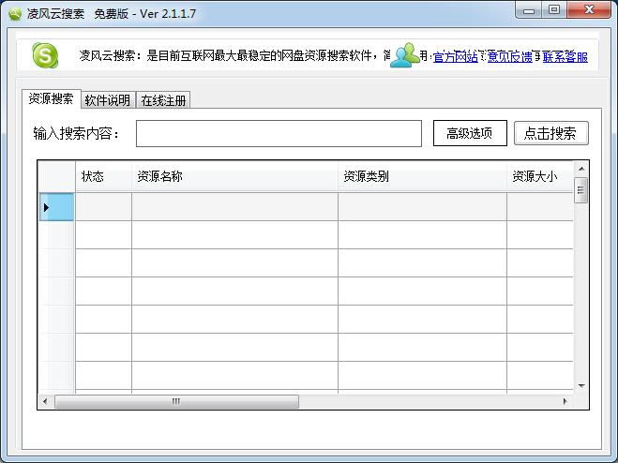Sort by the 资源名称 column header
Screen dimensions: 618x463
pyautogui.click(x=234, y=176)
